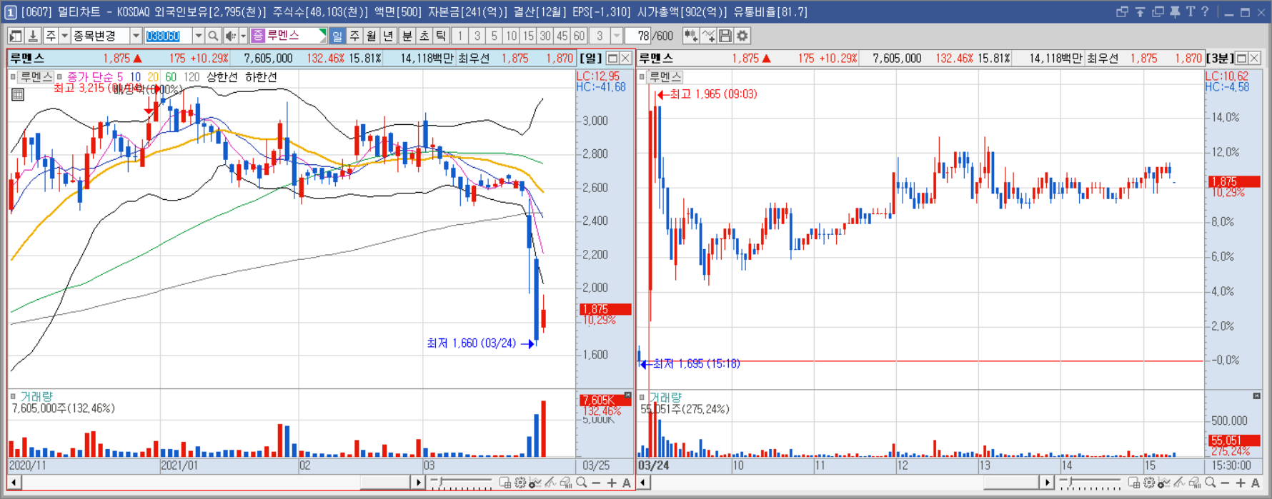Image resolution: width=1272 pixels, height=499 pixels.
Task: Open help via the question mark icon
Action: tap(1205, 12)
